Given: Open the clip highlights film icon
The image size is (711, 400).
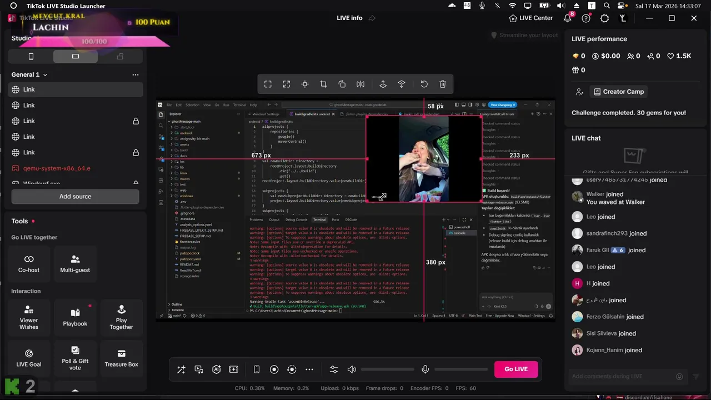Looking at the screenshot, I should [x=234, y=369].
